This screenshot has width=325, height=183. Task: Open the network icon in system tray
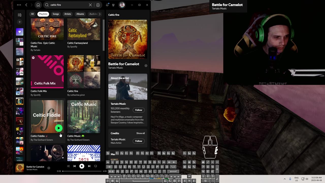pos(303,179)
